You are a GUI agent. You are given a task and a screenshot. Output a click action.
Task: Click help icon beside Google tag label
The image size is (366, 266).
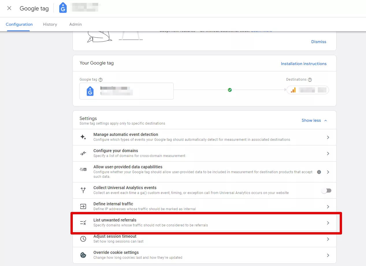point(101,80)
